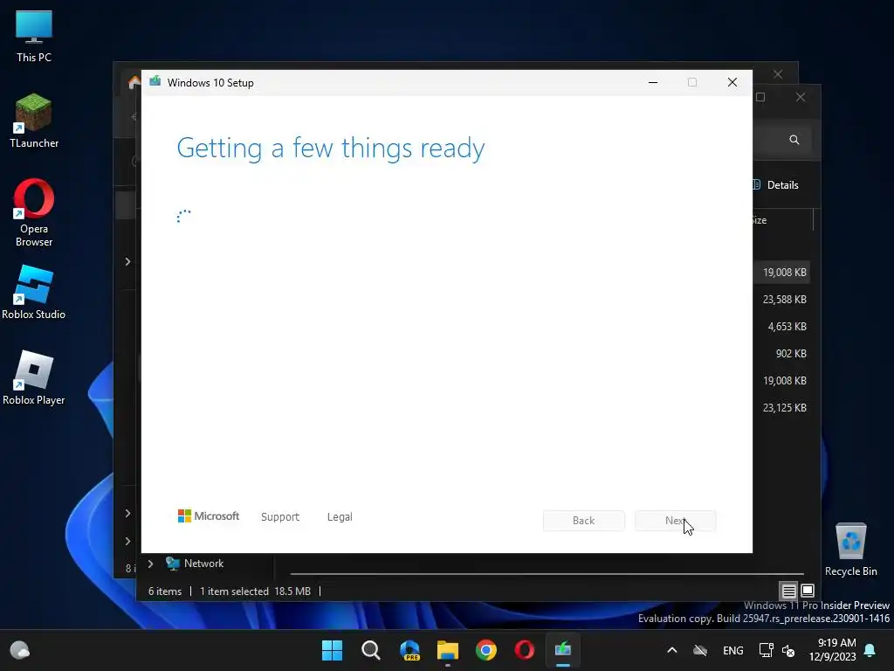The height and width of the screenshot is (671, 894).
Task: Click the search icon in File Explorer
Action: point(794,140)
